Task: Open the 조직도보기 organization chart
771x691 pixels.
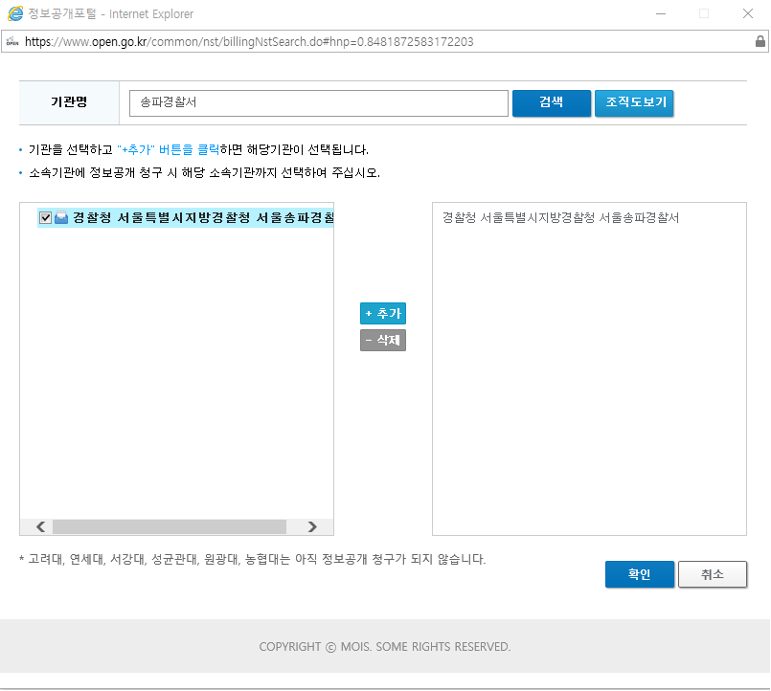Action: (x=634, y=102)
